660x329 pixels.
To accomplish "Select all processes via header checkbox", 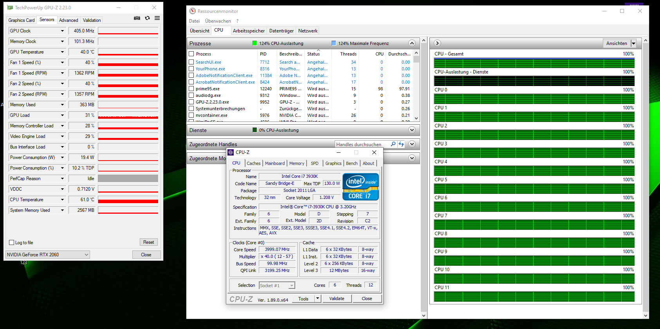I will [x=191, y=54].
